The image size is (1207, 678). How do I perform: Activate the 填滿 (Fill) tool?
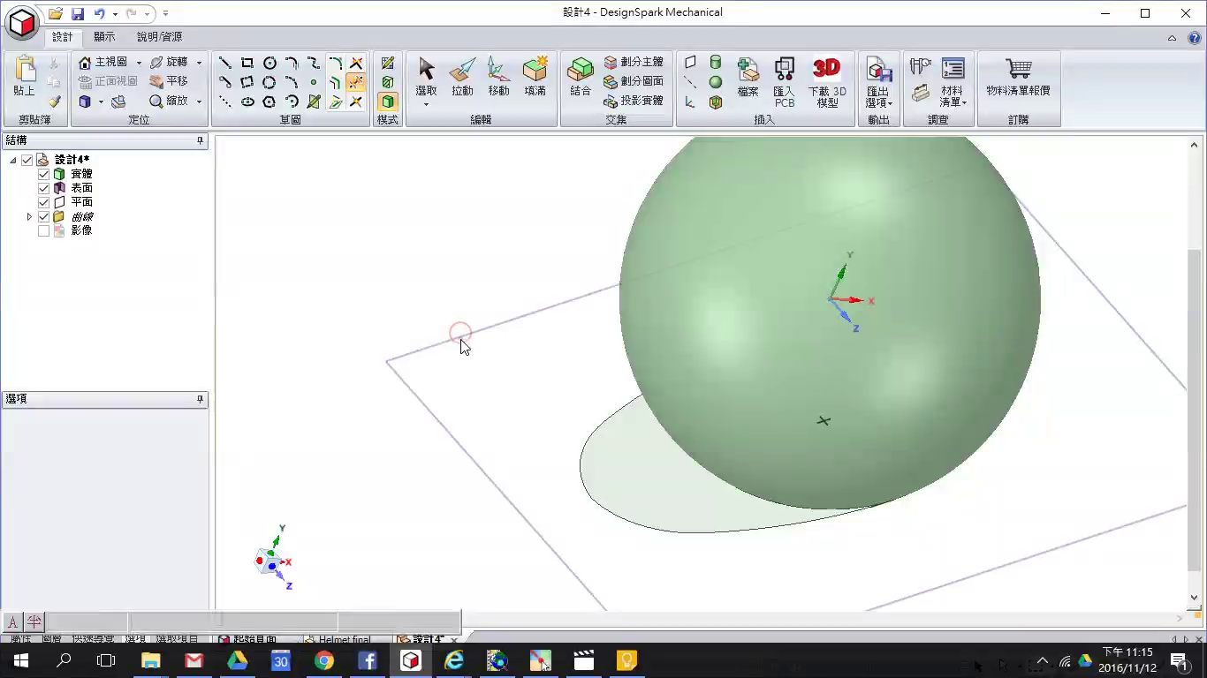(x=535, y=76)
